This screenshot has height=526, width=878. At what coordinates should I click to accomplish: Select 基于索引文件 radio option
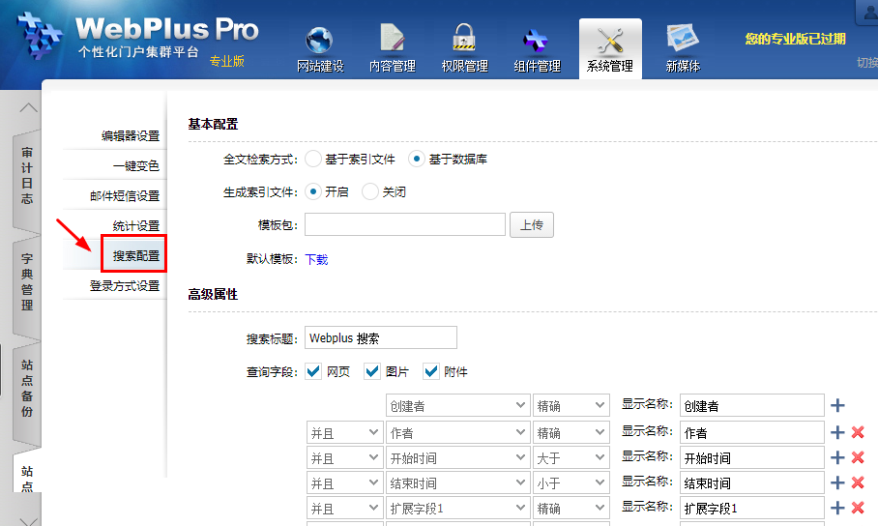point(313,159)
